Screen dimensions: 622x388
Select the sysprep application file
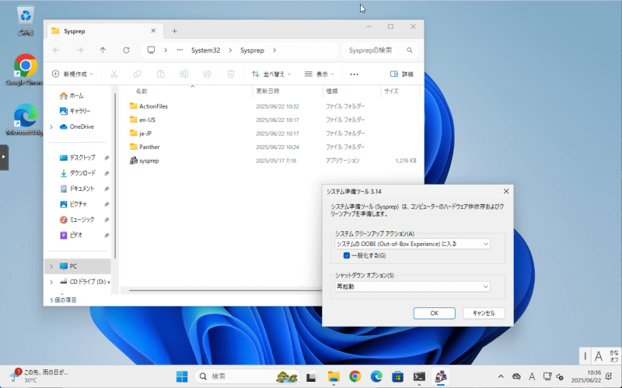[149, 161]
